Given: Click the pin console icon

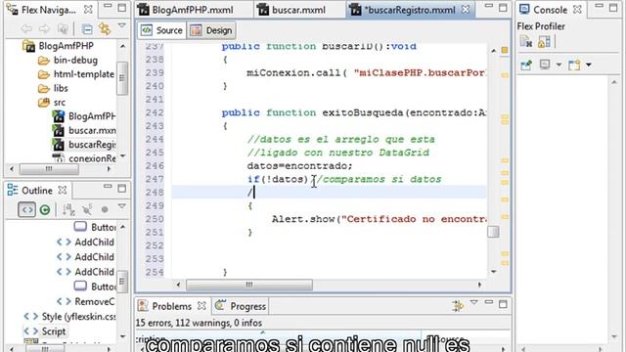Looking at the screenshot, I should coord(526,65).
